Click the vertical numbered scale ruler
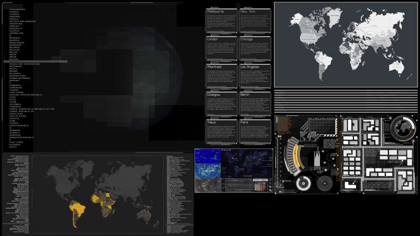Screen dimensions: 420x236 click(x=279, y=162)
